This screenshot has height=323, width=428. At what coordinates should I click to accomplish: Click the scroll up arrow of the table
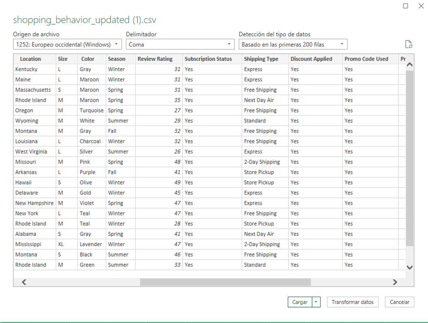click(x=409, y=65)
